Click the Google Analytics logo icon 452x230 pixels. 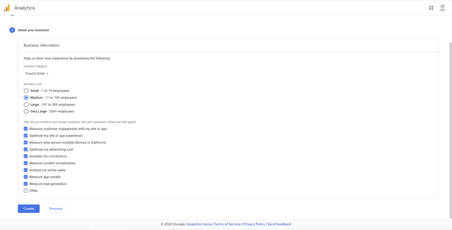coord(6,8)
